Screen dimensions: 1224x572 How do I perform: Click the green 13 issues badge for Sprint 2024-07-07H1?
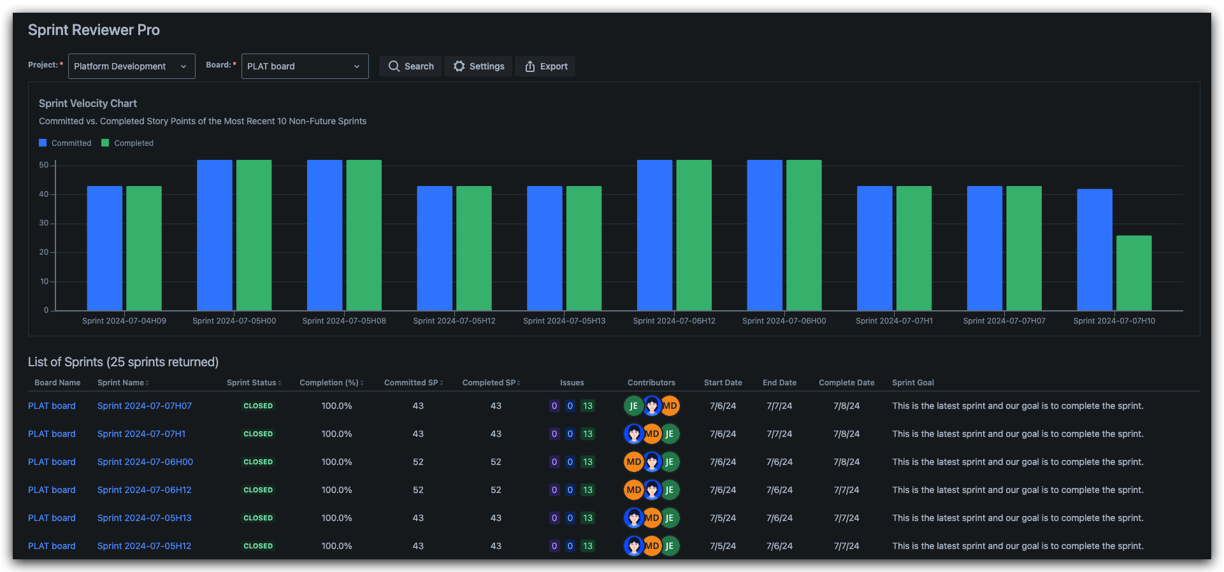(x=587, y=434)
